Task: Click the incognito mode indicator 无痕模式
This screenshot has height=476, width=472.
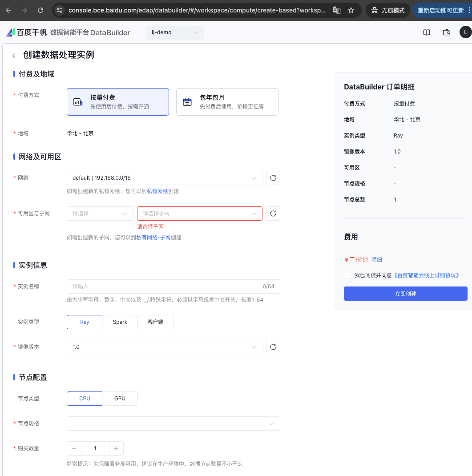Action: pos(387,10)
